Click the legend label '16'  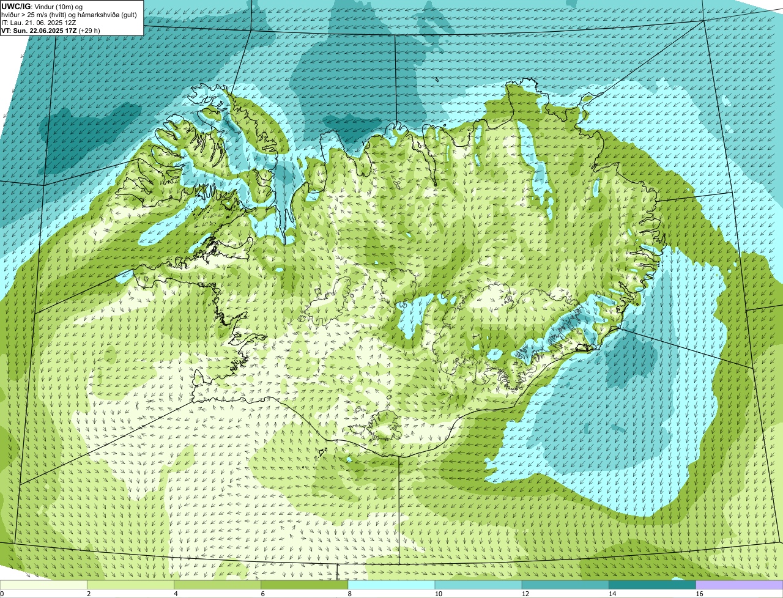699,594
